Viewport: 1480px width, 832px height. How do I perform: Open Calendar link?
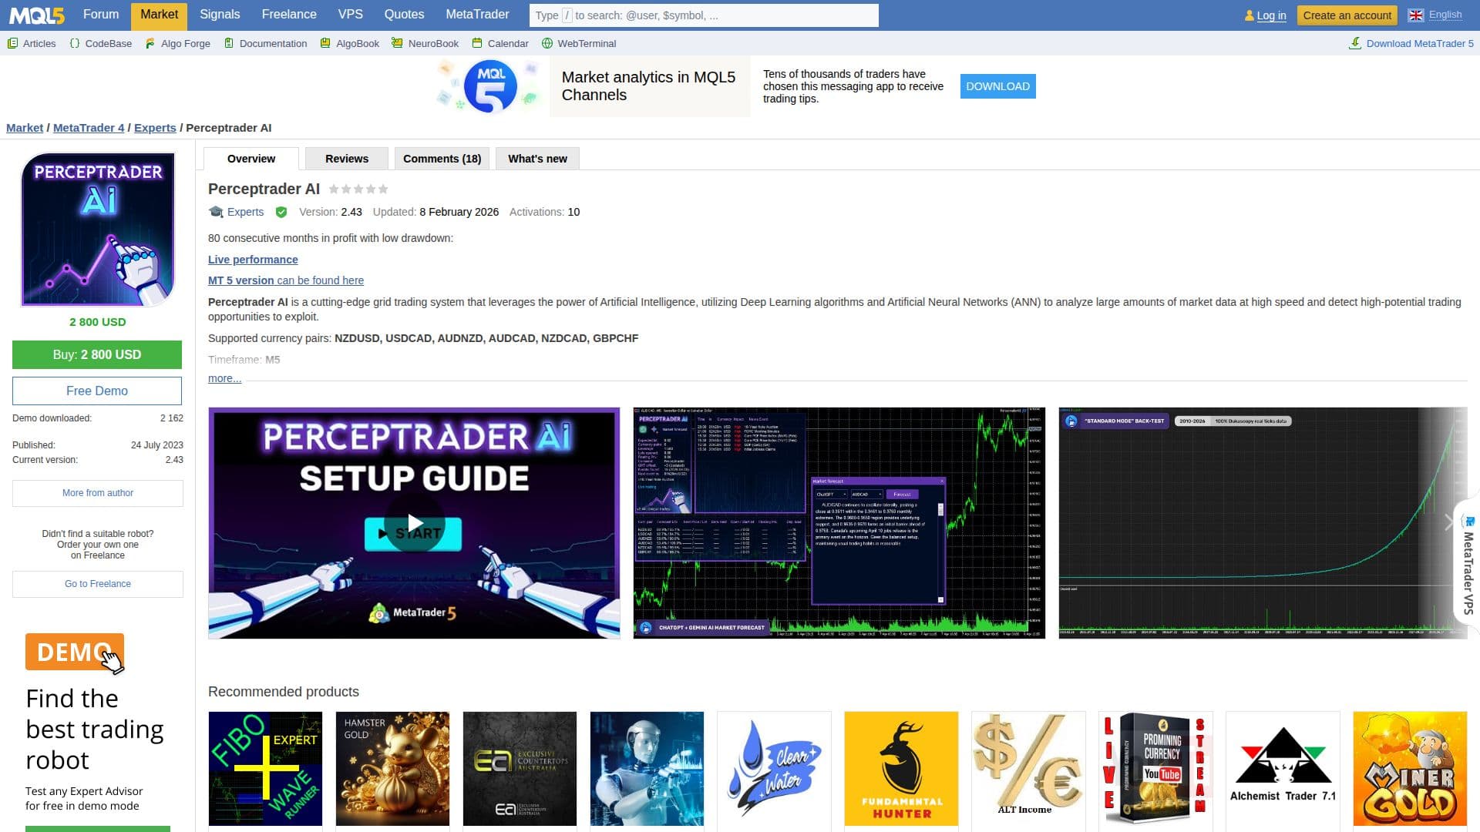click(500, 43)
